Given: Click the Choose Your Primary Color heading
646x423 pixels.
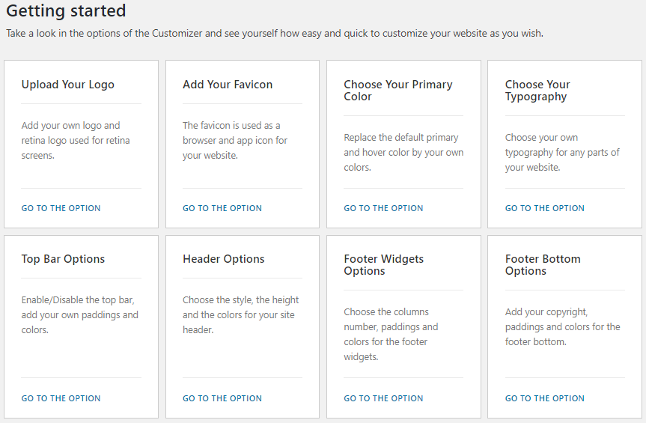Looking at the screenshot, I should [x=398, y=90].
